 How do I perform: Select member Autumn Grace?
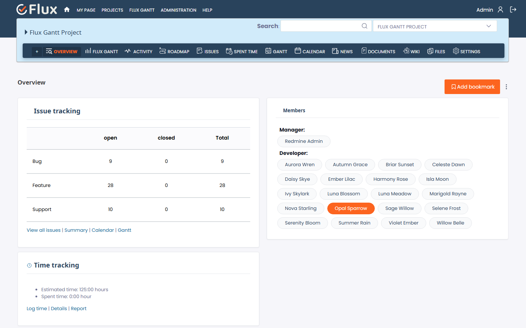pos(350,165)
